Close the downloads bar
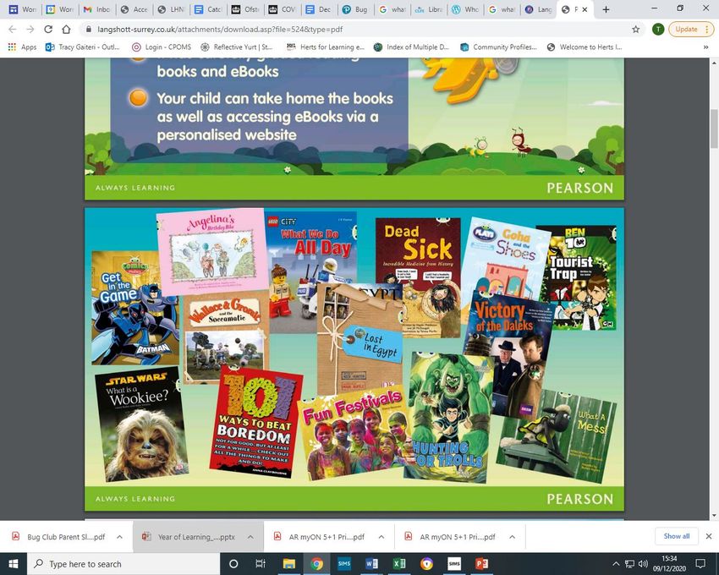This screenshot has height=575, width=719. click(709, 536)
